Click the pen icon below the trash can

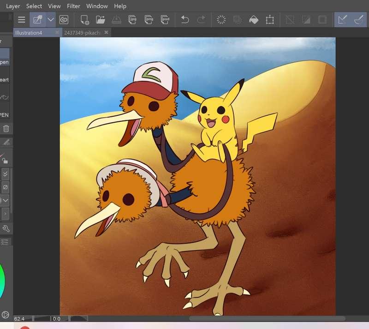6,142
